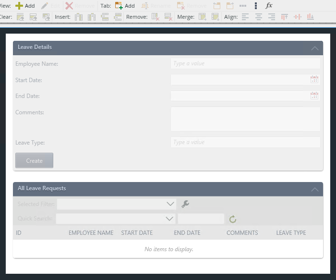Align middle vertically icon
The image size is (336, 280).
pyautogui.click(x=298, y=17)
